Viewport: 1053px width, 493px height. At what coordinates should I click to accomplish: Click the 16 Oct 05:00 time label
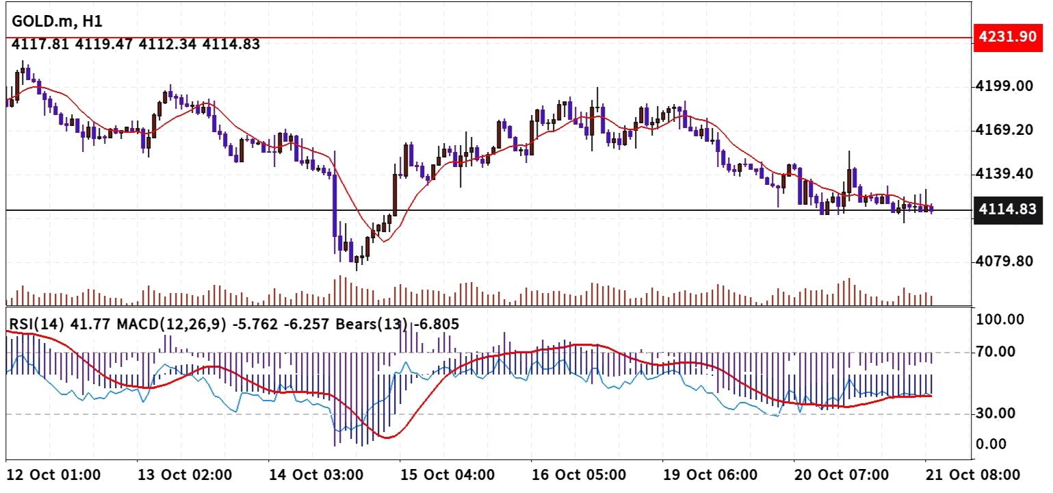coord(579,475)
